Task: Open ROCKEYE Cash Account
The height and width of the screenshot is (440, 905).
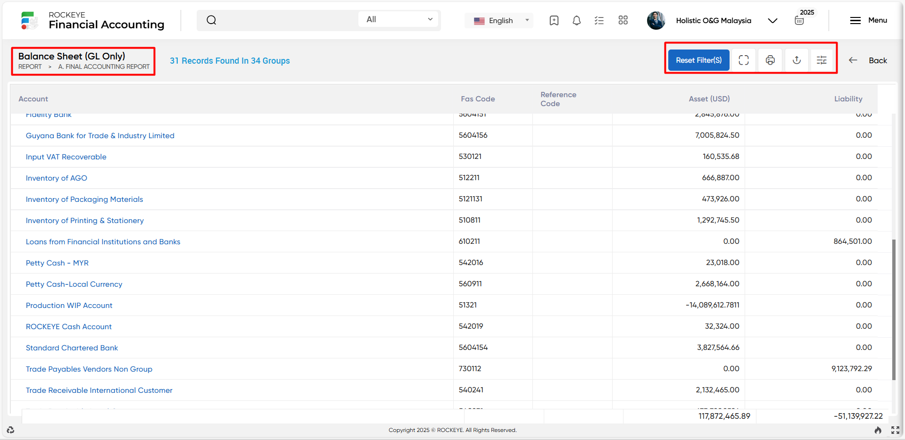Action: coord(69,327)
